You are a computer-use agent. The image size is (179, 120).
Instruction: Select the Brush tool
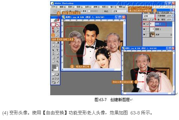[57, 36]
